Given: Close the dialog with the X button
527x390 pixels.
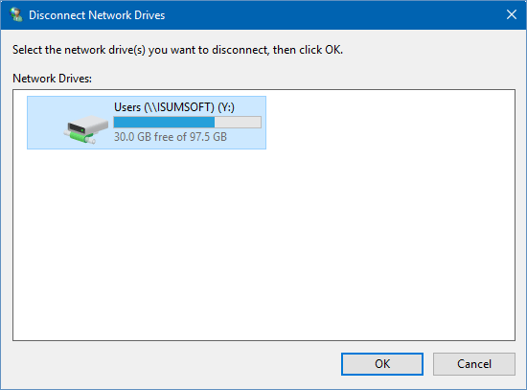Looking at the screenshot, I should (512, 14).
